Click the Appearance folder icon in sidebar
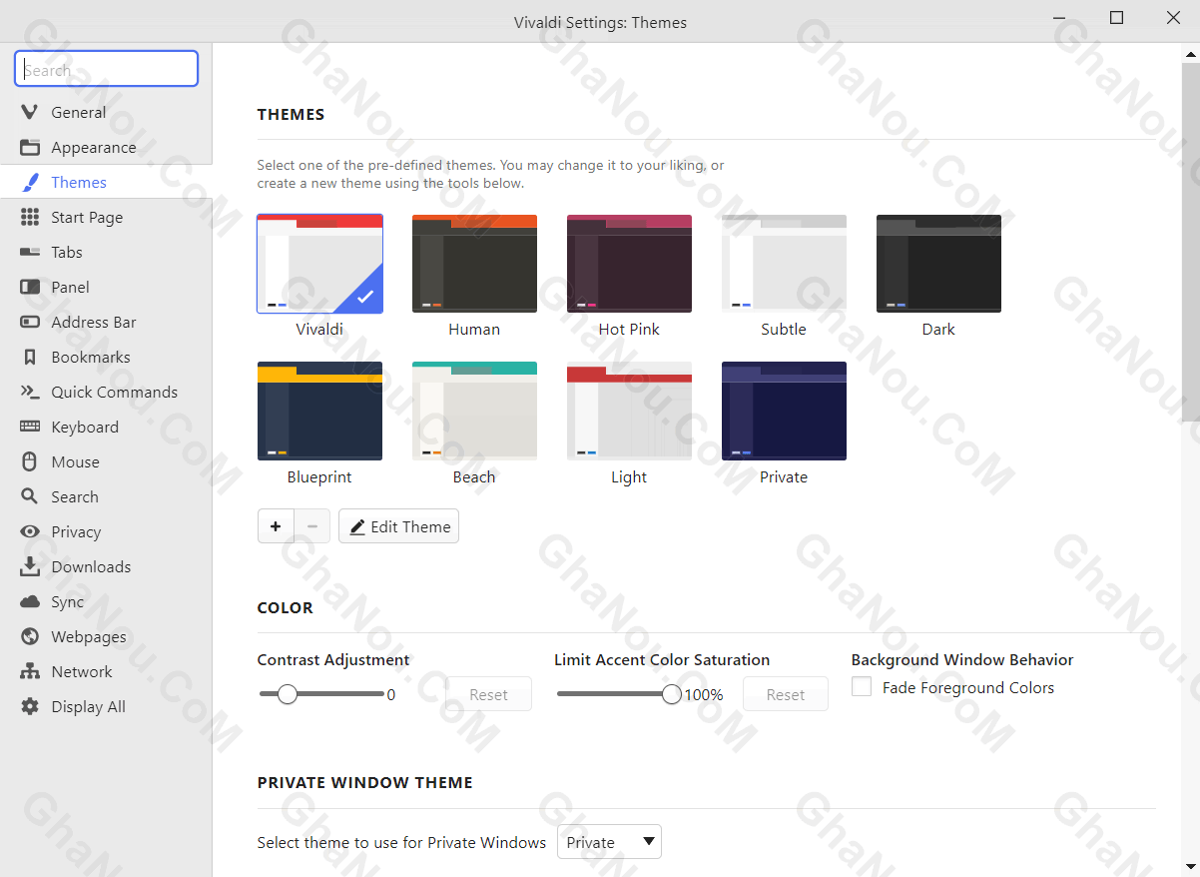 pos(30,147)
